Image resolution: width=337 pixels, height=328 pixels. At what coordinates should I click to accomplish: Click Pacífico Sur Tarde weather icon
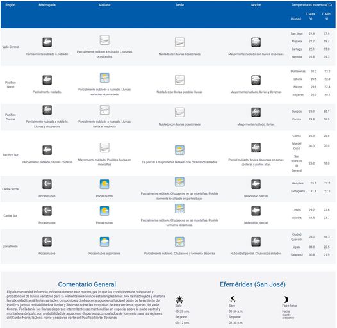click(x=179, y=150)
